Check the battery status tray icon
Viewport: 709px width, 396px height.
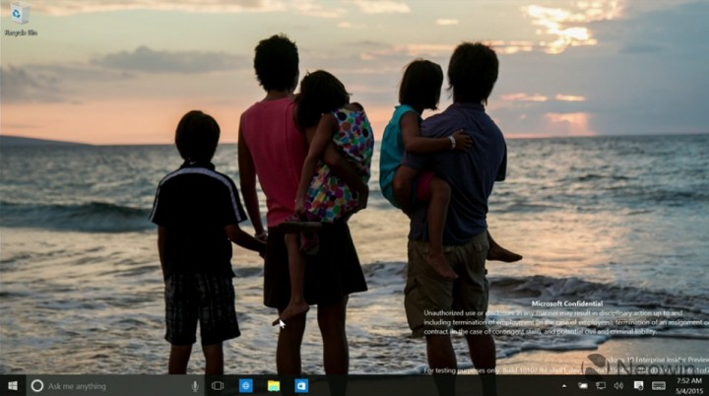582,385
